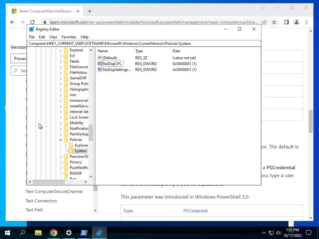Expand the Group Policy key
Viewport: 319px width, 239px height.
61,84
